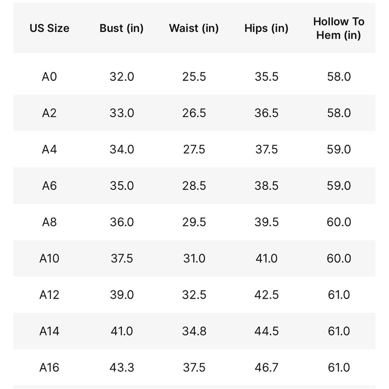Click the 34.8 waist value for A14
389x389 pixels.
(x=194, y=331)
